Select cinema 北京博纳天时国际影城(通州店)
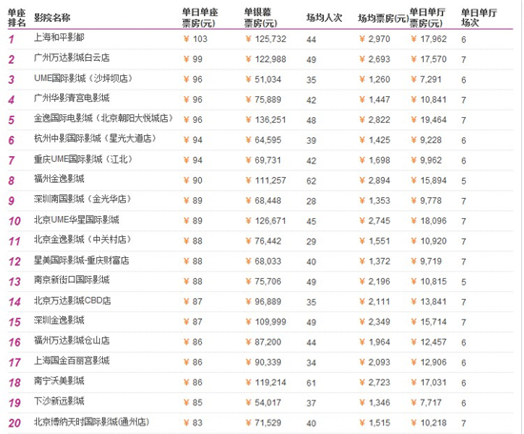The height and width of the screenshot is (434, 524). (91, 422)
